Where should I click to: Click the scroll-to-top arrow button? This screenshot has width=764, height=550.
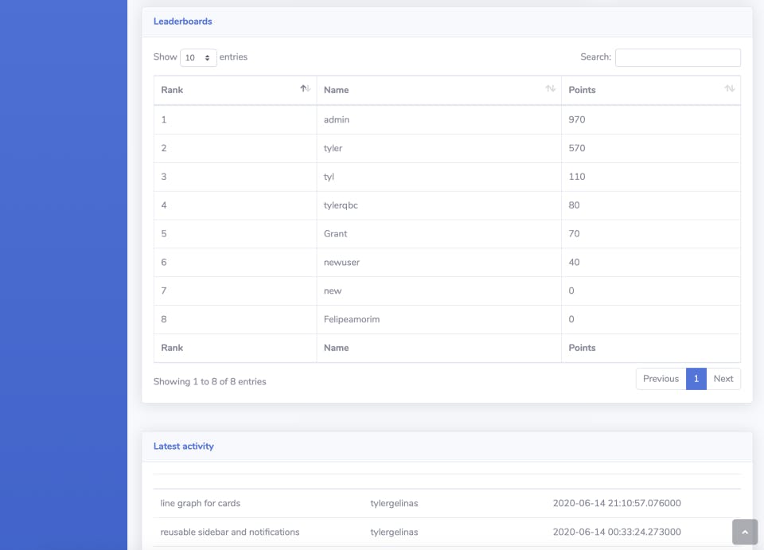[x=744, y=532]
